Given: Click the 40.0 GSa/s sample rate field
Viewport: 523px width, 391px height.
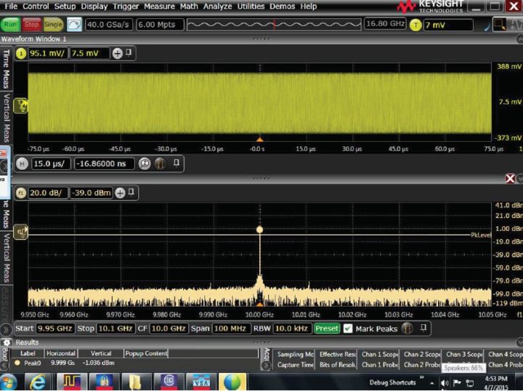Looking at the screenshot, I should pyautogui.click(x=108, y=25).
